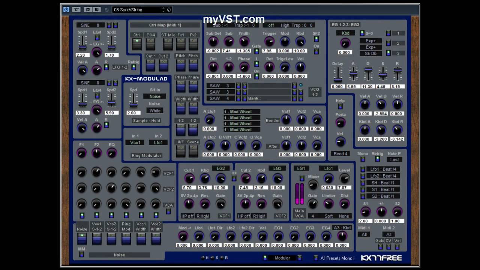
Task: Toggle the Help LED button
Action: (340, 106)
